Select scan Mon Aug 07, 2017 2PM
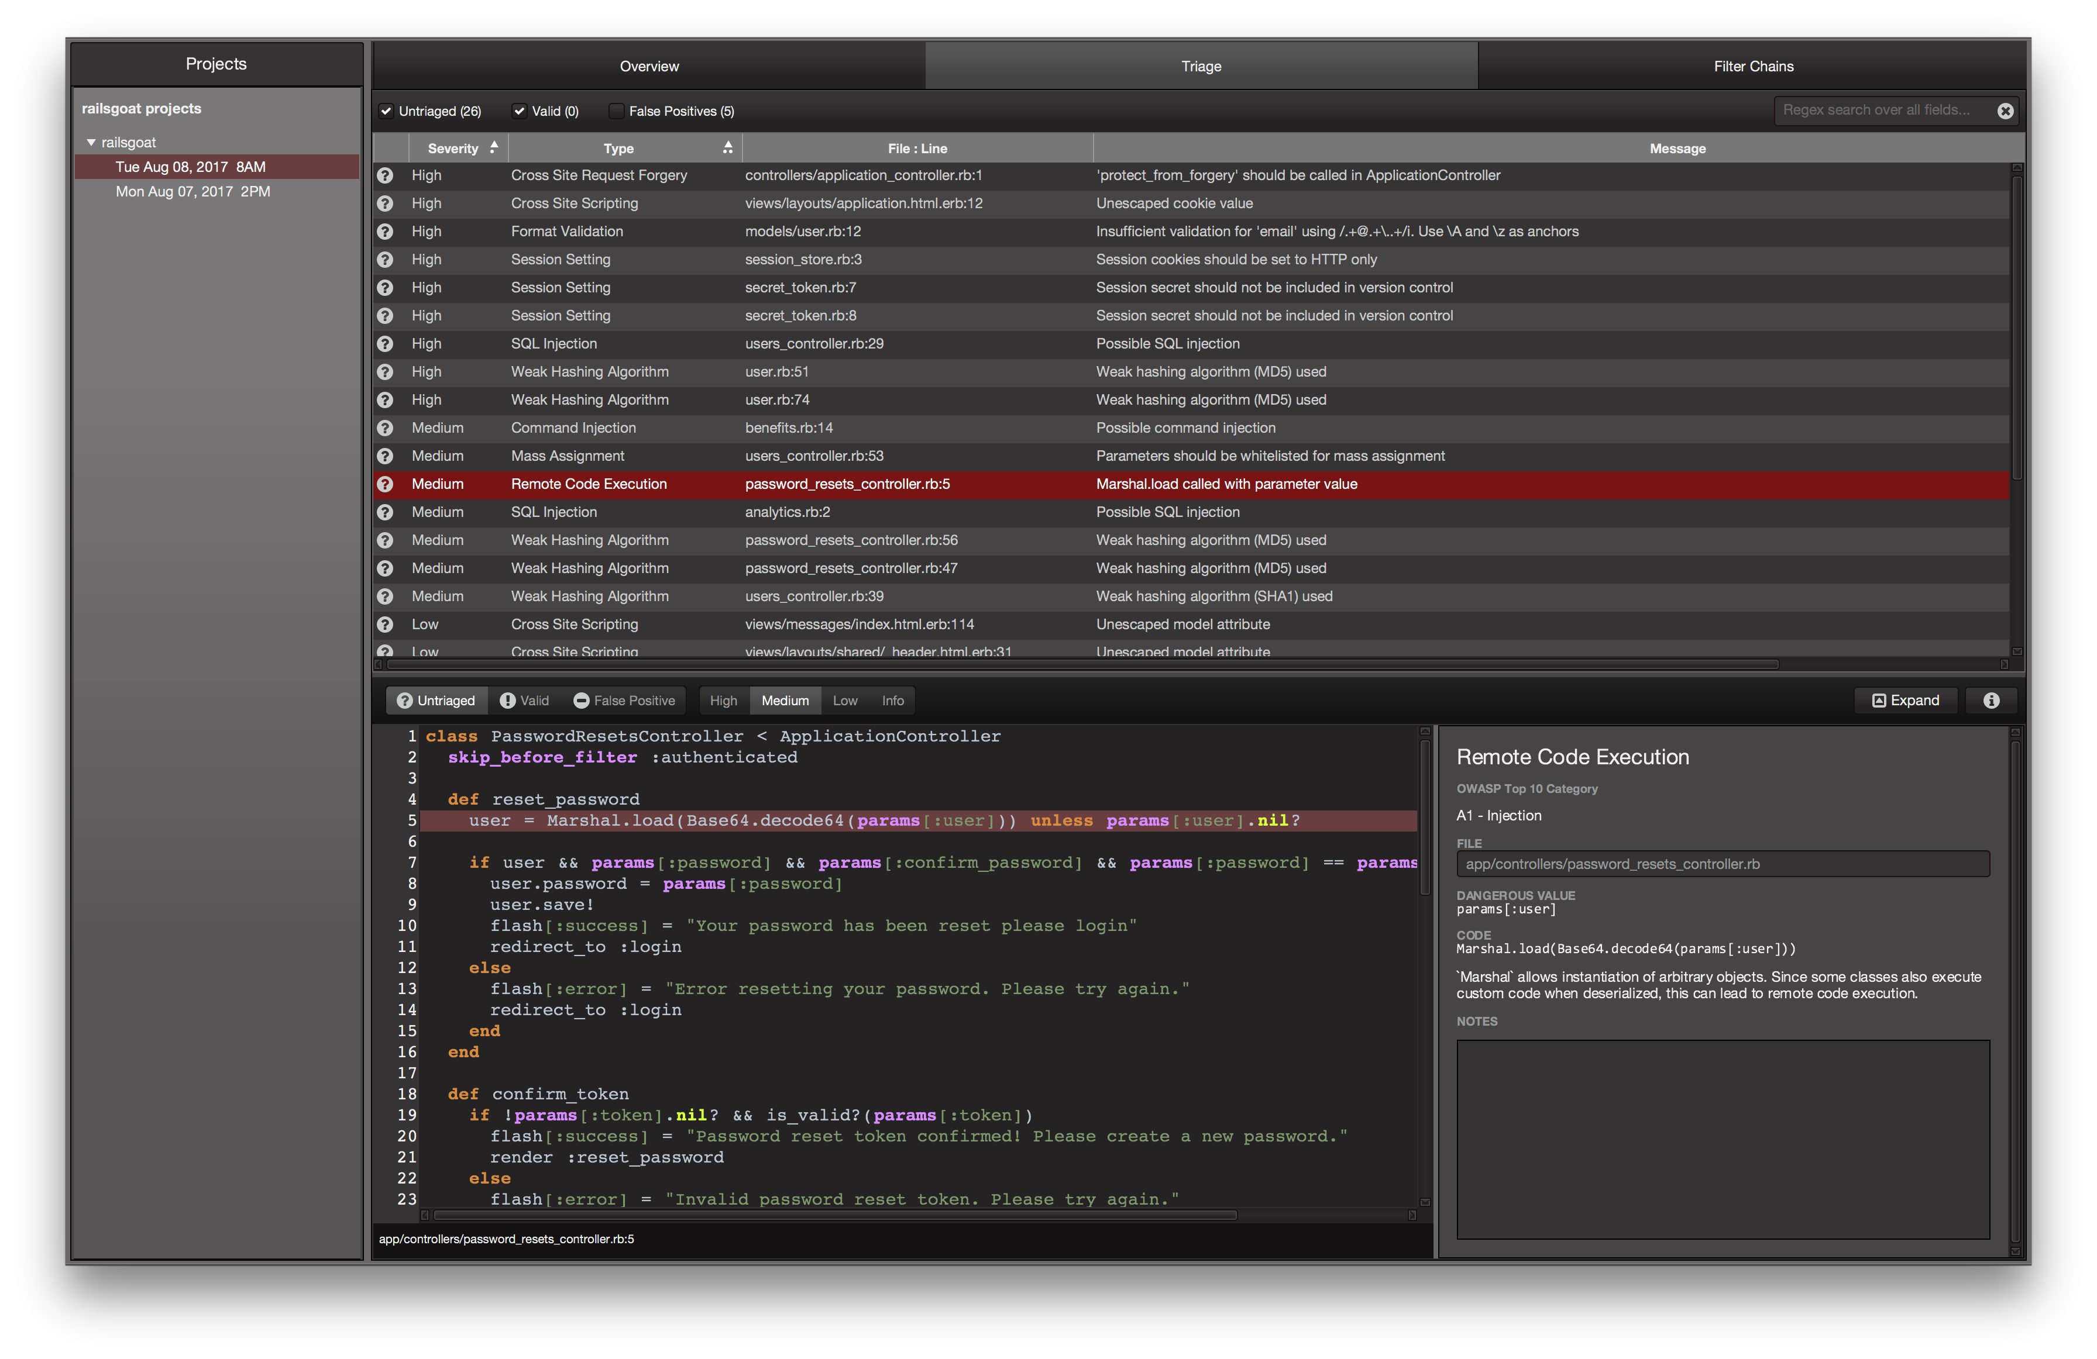2097x1359 pixels. coord(216,191)
